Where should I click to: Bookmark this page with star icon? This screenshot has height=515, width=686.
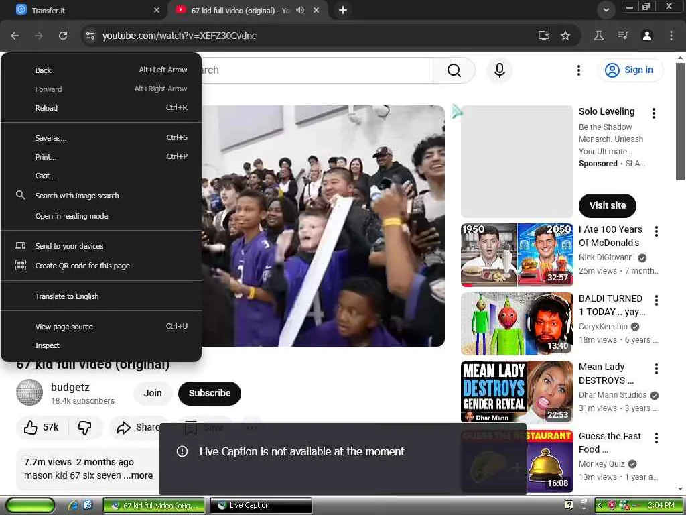click(x=565, y=36)
